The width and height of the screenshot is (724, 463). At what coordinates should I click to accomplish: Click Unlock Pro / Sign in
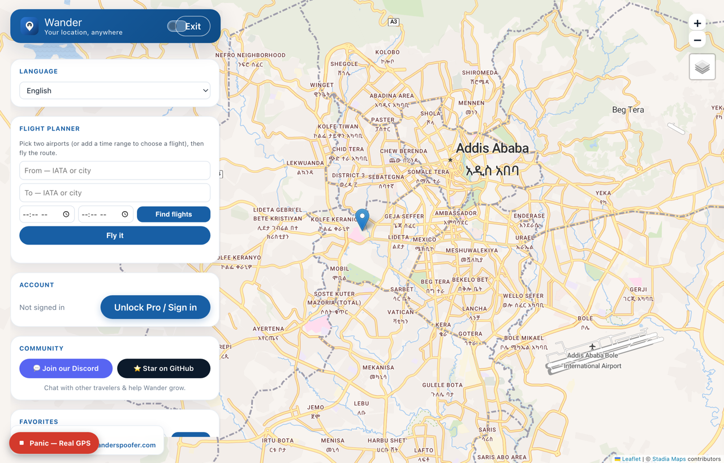156,307
